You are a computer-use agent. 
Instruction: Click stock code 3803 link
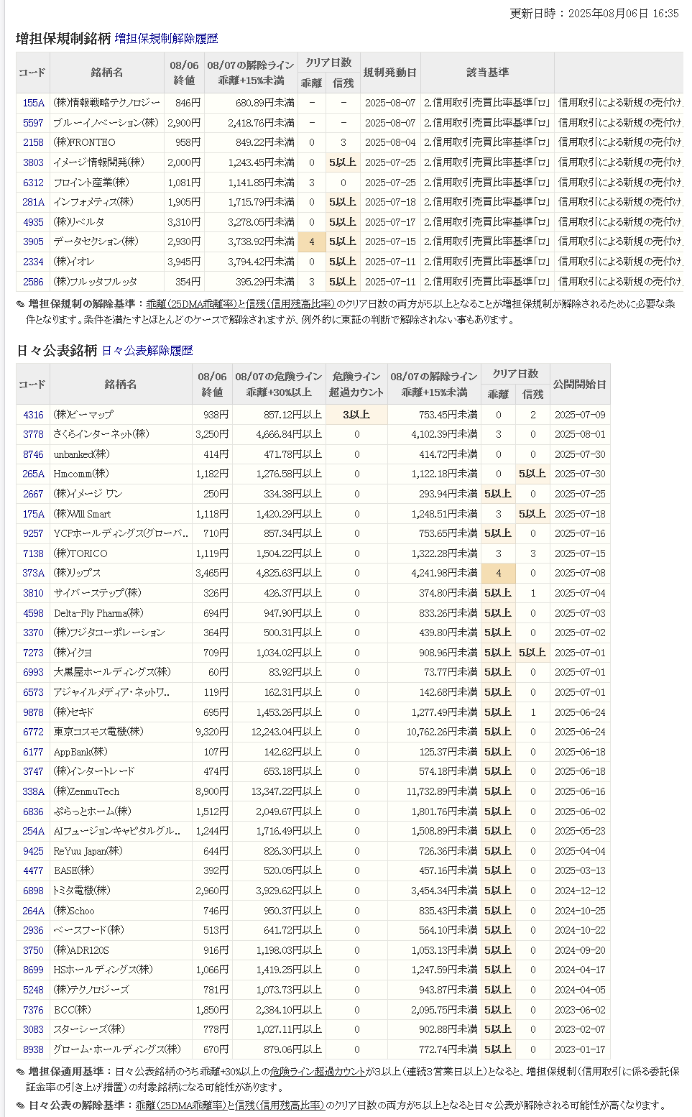(33, 162)
